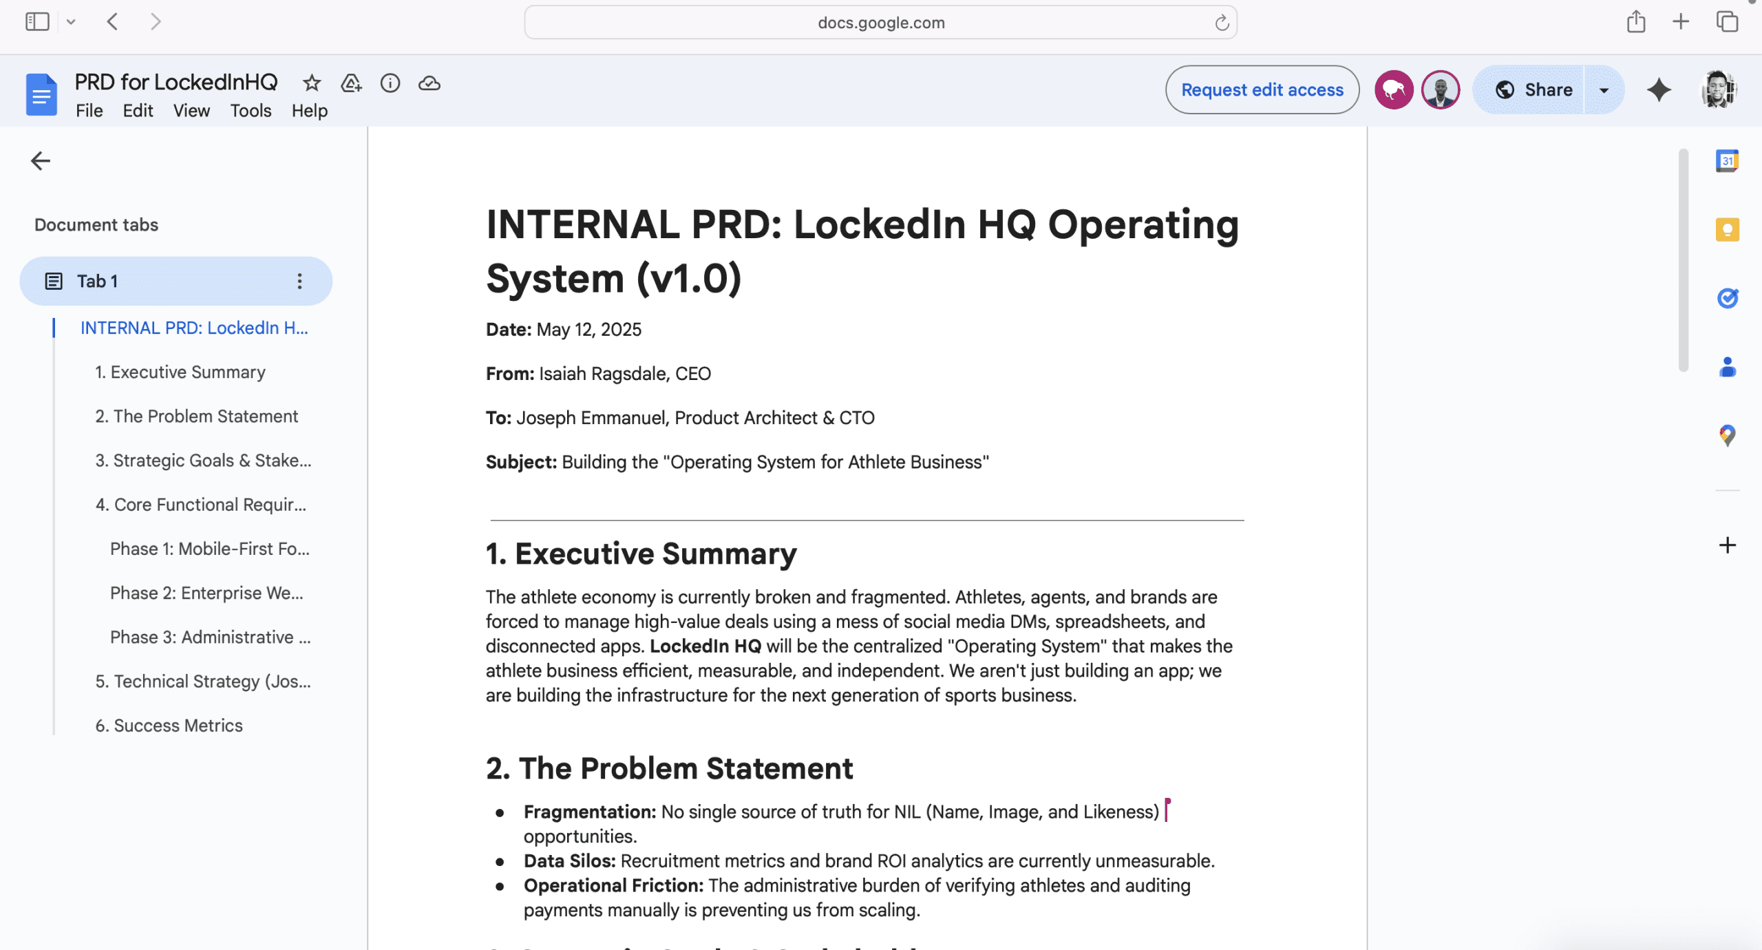1762x950 pixels.
Task: Star the PRD for LockedInHQ document
Action: click(x=311, y=83)
